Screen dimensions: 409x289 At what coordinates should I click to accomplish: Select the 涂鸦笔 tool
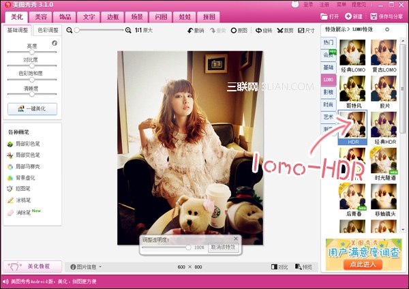19,200
